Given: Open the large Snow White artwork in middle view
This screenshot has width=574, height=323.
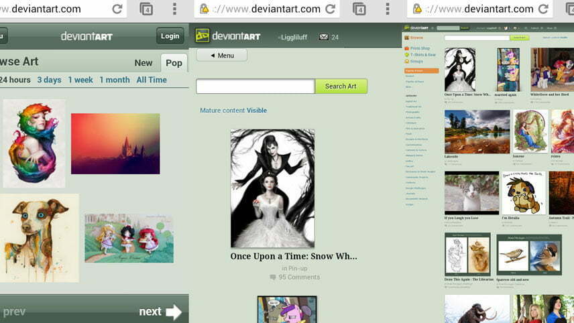Looking at the screenshot, I should (x=272, y=188).
